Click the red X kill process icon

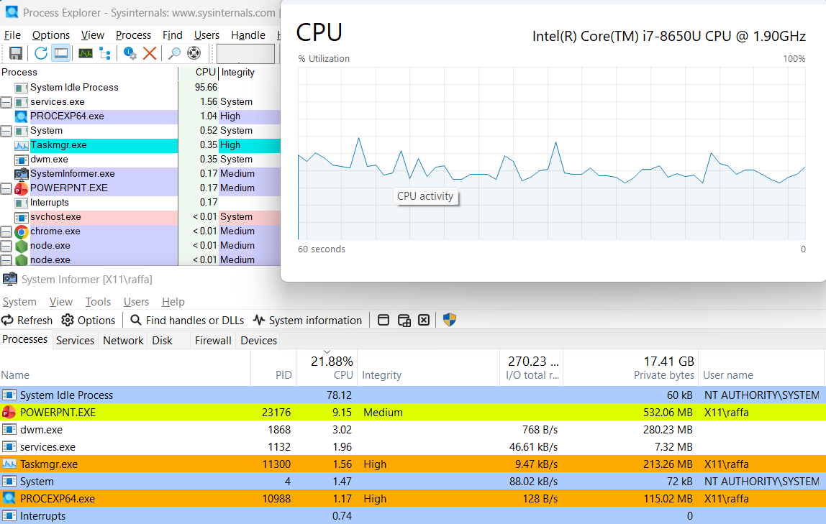coord(150,53)
